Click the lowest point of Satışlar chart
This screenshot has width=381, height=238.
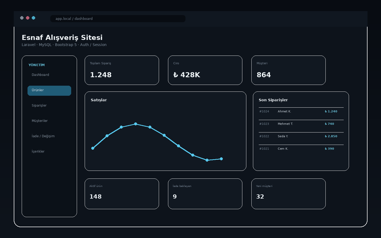pyautogui.click(x=207, y=160)
